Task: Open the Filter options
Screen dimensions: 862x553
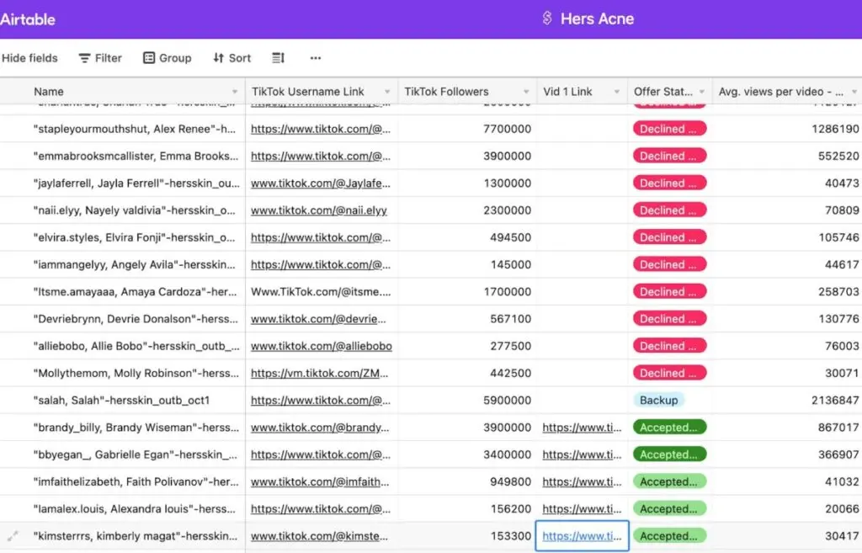Action: point(100,58)
